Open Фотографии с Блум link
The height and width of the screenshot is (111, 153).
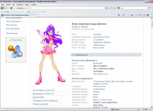click(44, 90)
